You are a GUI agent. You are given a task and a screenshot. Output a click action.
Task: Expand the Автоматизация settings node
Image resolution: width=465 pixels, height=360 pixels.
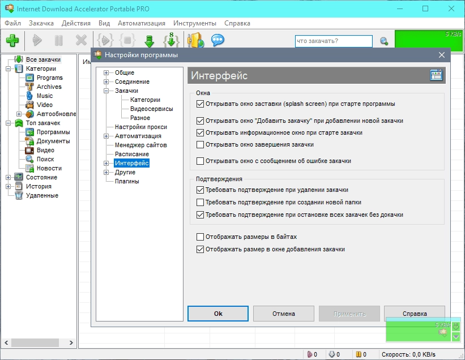coord(106,136)
